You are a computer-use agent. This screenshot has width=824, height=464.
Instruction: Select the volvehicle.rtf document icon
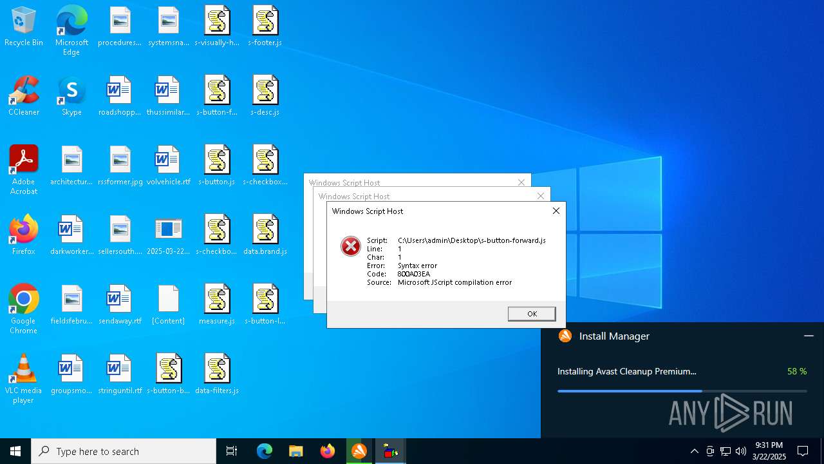point(169,166)
